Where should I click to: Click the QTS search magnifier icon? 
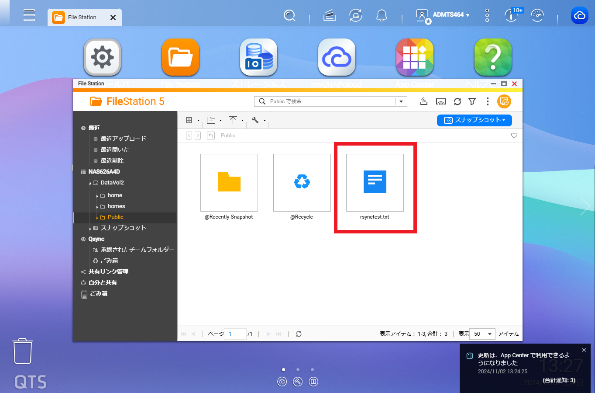point(289,15)
